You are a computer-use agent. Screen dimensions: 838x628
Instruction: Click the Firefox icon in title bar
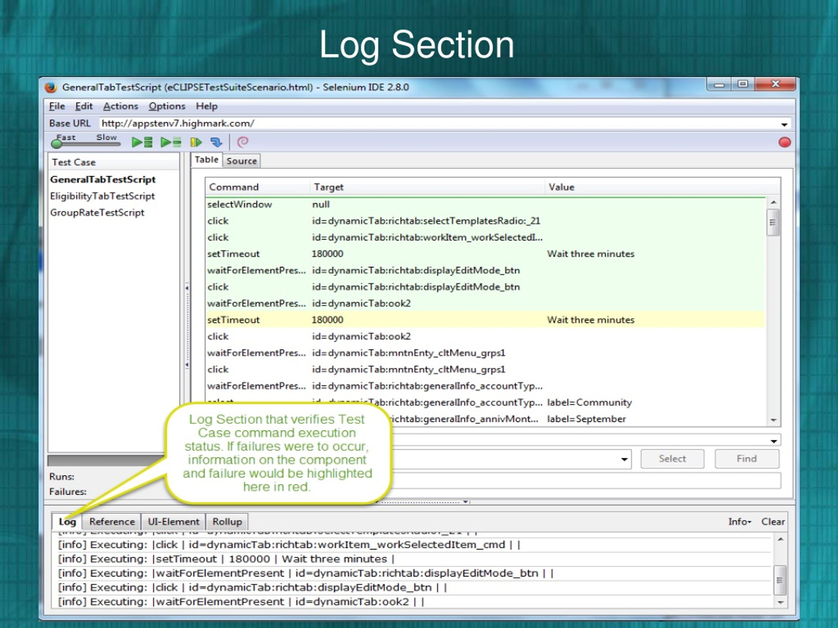[51, 87]
